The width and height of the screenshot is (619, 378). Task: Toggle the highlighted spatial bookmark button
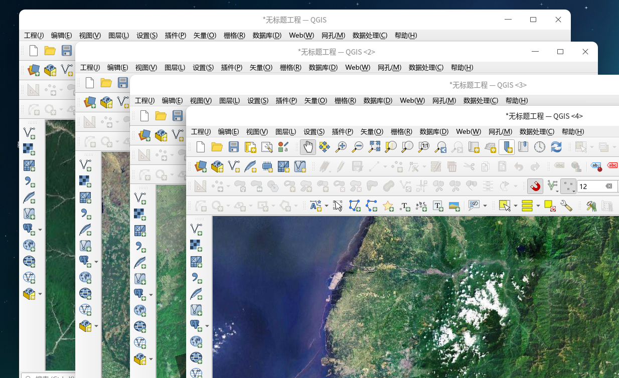tap(507, 147)
